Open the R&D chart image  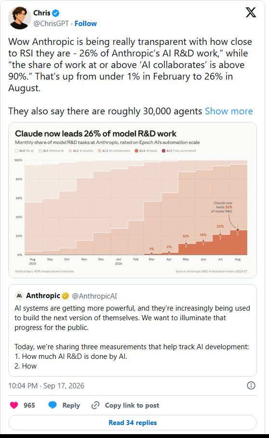(x=133, y=200)
